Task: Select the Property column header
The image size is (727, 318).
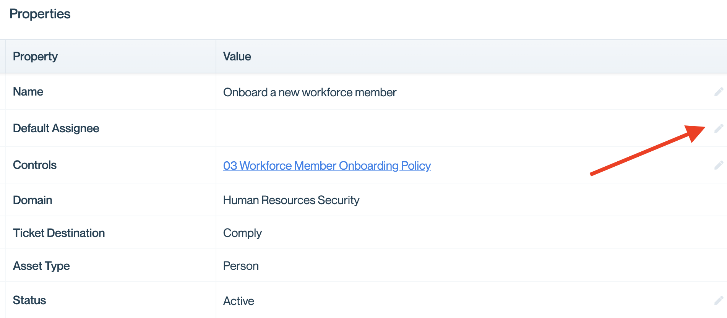Action: pyautogui.click(x=35, y=57)
